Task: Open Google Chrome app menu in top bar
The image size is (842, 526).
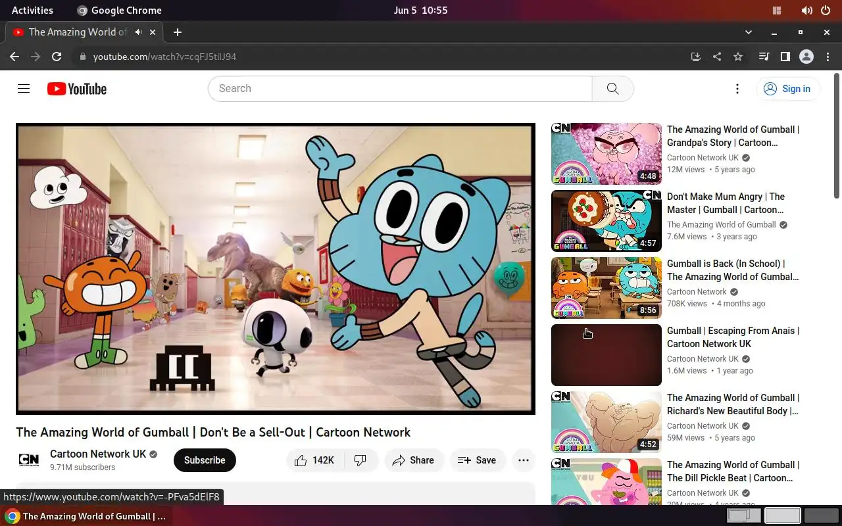Action: click(119, 11)
